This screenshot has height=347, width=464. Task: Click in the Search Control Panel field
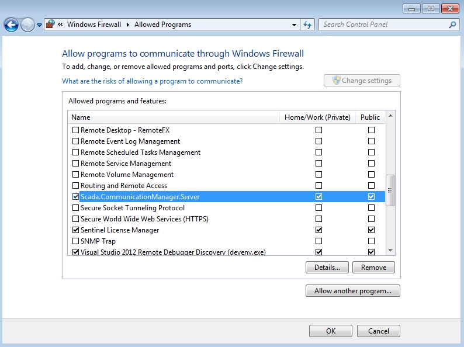pos(383,25)
